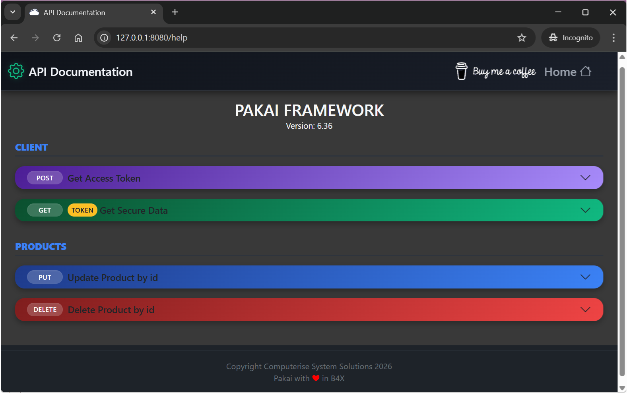
Task: Click the POST method badge
Action: 45,178
